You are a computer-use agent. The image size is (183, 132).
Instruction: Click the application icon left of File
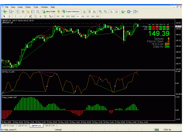coord(3,7)
